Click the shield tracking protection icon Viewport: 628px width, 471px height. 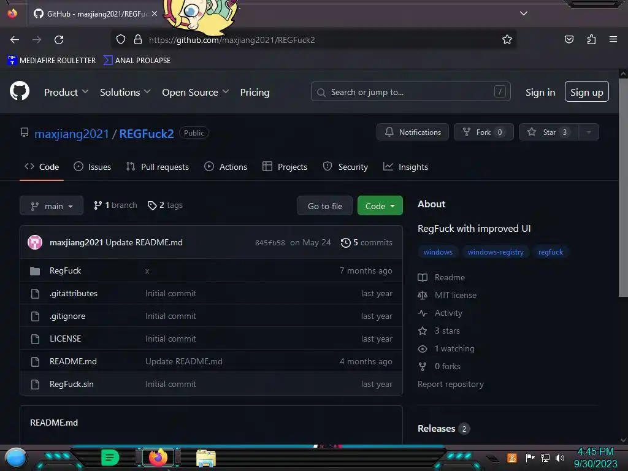pos(121,40)
